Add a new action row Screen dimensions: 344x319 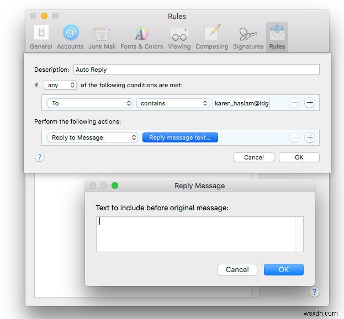(x=310, y=137)
